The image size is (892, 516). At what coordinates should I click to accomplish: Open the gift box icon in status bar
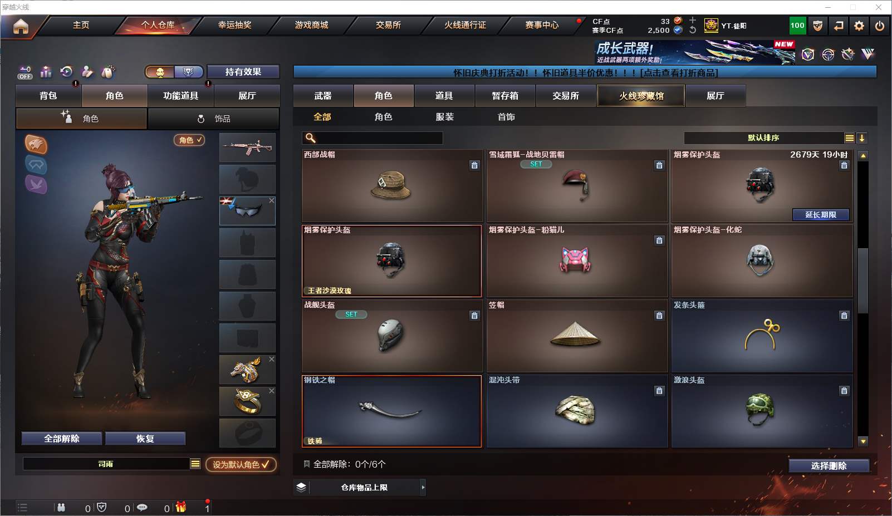coord(181,507)
